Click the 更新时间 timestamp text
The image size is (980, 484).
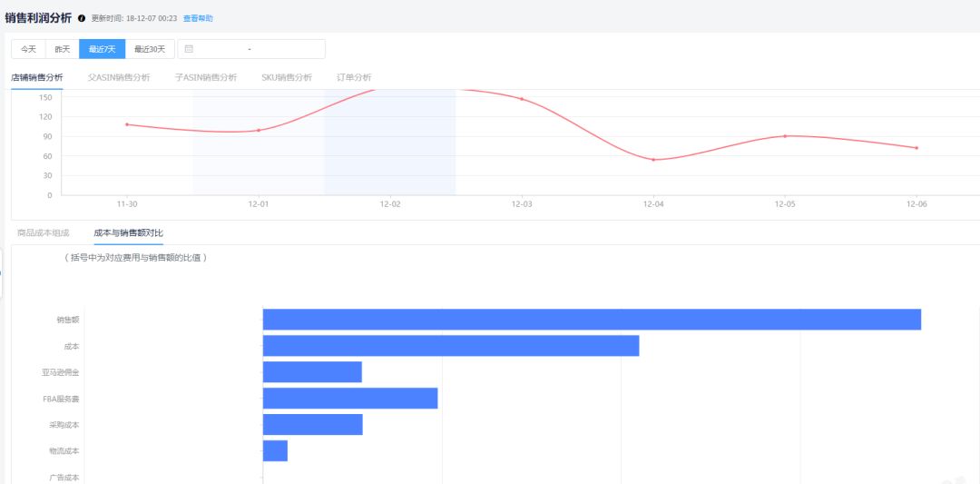134,18
